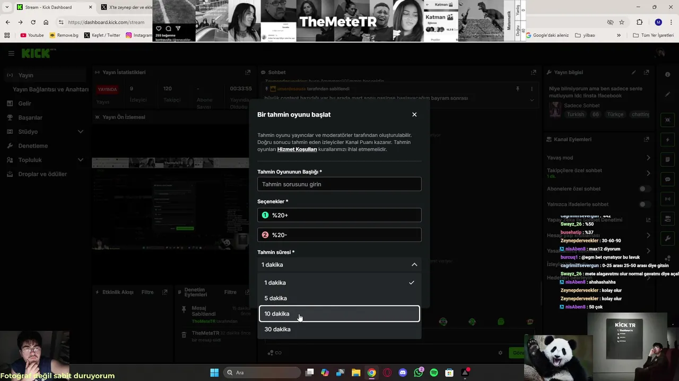
Task: Open Yayın Bağlantısı ve Anahtarı in sidebar
Action: tap(50, 89)
